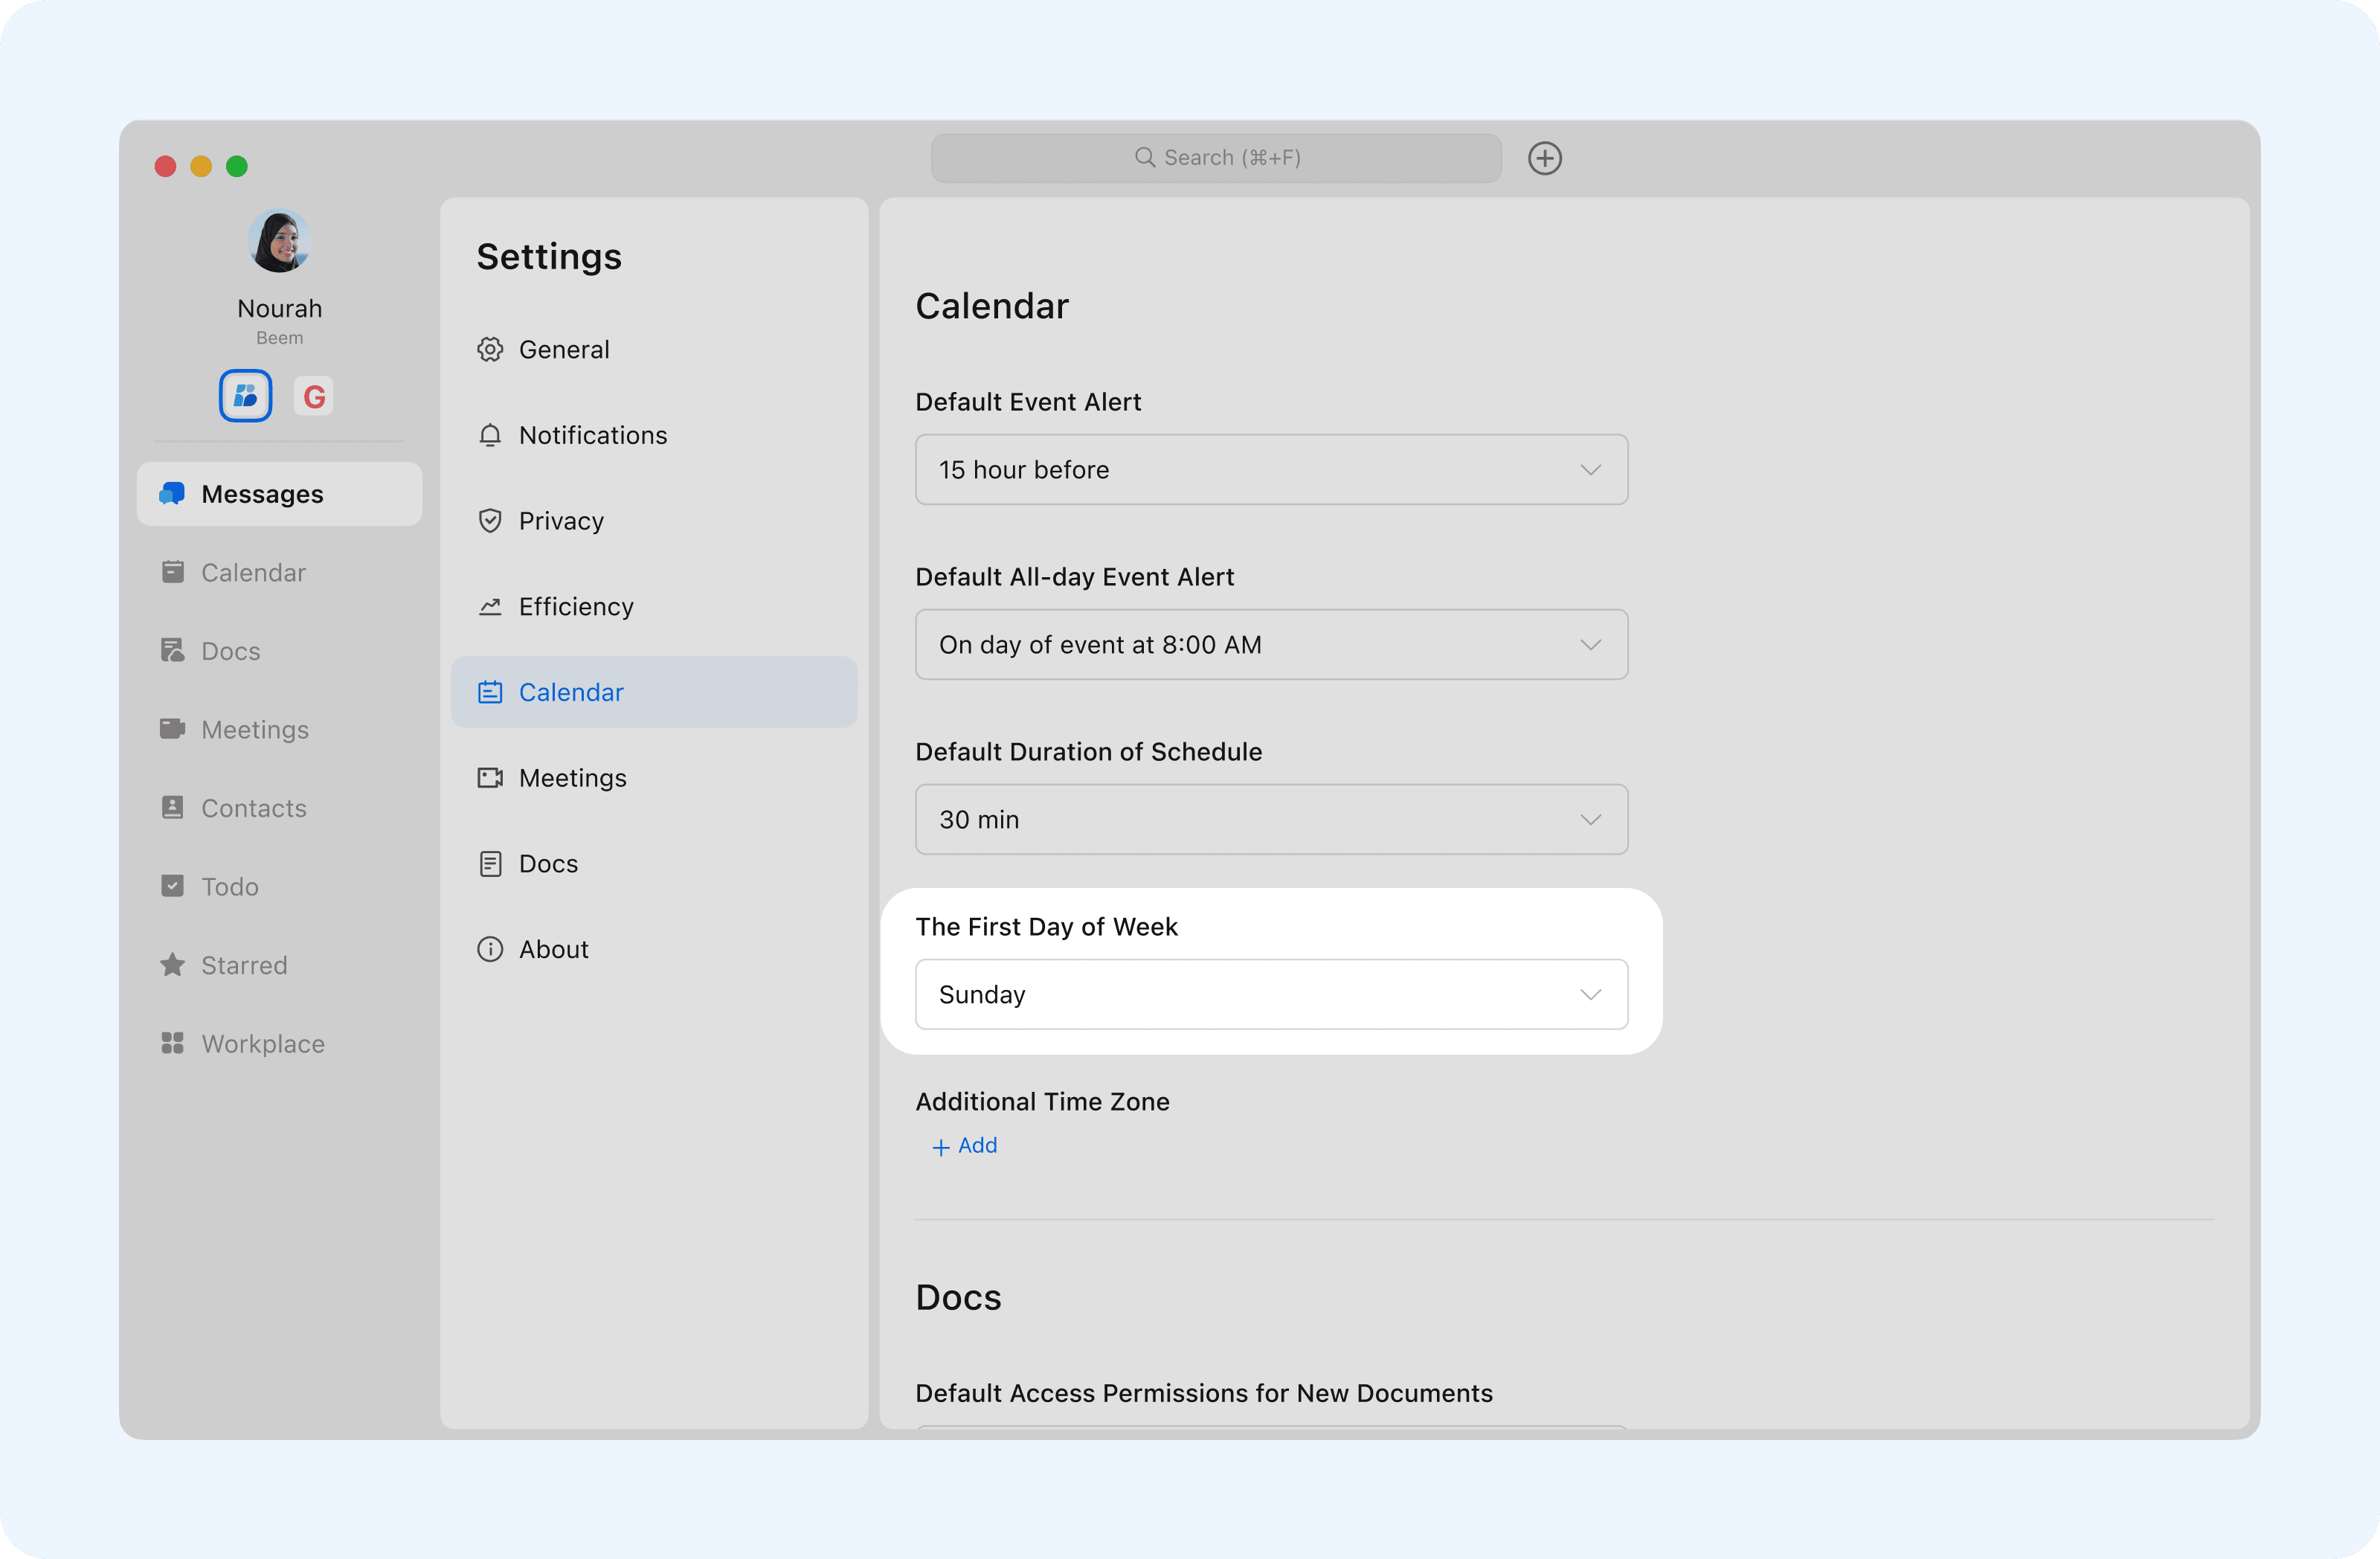Screen dimensions: 2380x1559
Task: Select General settings tab
Action: [x=563, y=349]
